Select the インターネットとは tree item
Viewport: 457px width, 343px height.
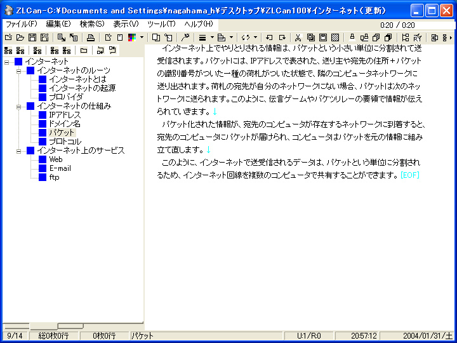(x=77, y=79)
